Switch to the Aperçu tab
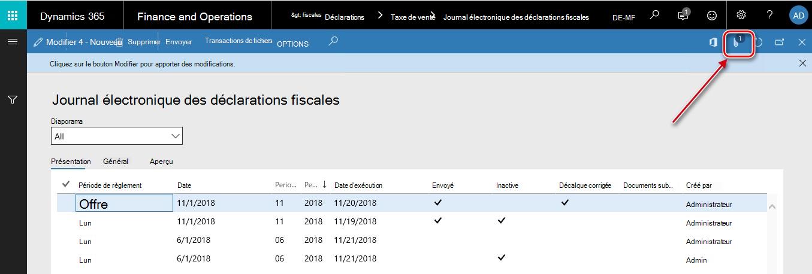The image size is (812, 274). (x=161, y=162)
